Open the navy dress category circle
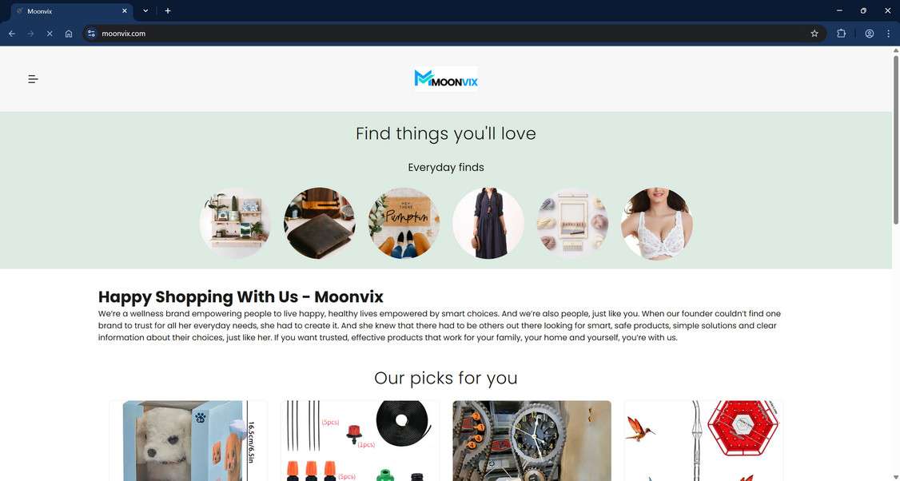The width and height of the screenshot is (900, 481). pyautogui.click(x=488, y=223)
